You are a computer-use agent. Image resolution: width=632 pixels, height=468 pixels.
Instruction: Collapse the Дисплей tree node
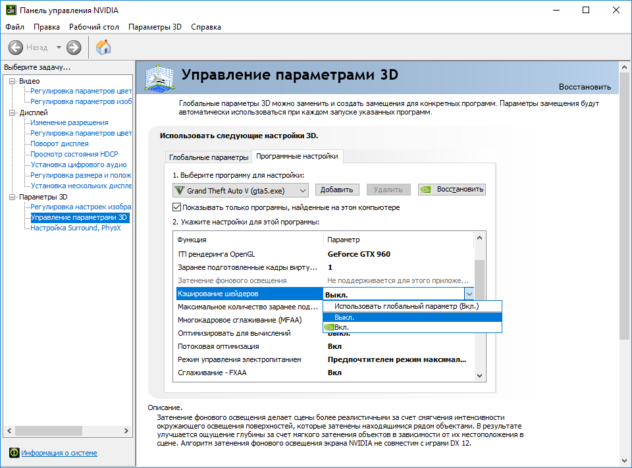[x=12, y=113]
